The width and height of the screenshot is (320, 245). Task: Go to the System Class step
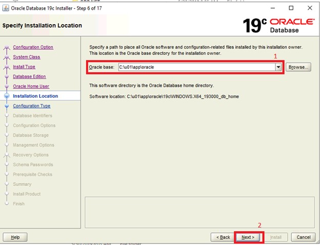(x=26, y=57)
